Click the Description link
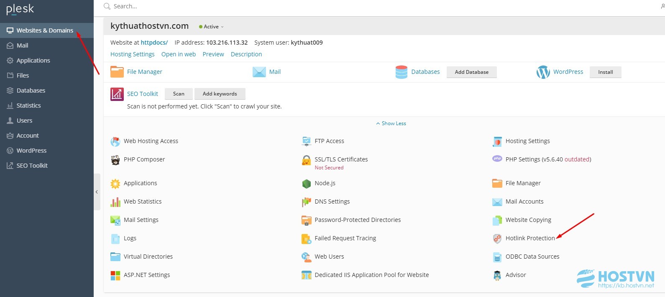The image size is (665, 297). [x=246, y=54]
